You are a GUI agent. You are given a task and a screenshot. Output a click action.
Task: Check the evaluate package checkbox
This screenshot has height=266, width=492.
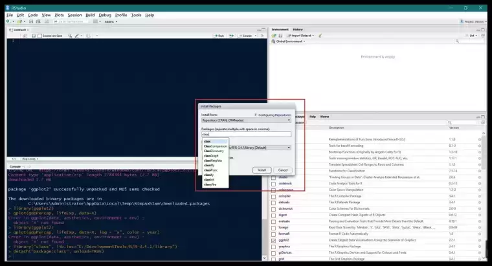point(274,222)
